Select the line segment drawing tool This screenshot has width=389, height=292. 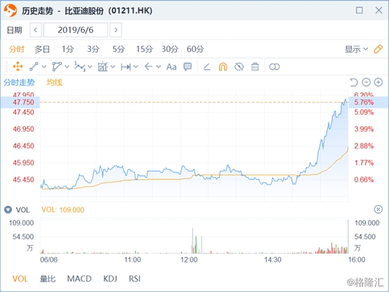click(x=34, y=67)
